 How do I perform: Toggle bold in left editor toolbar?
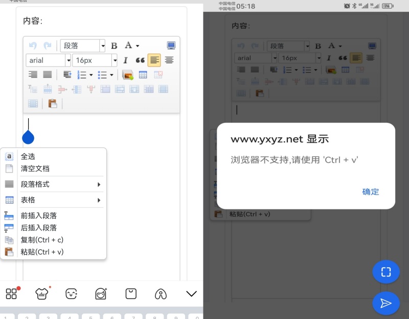(114, 46)
